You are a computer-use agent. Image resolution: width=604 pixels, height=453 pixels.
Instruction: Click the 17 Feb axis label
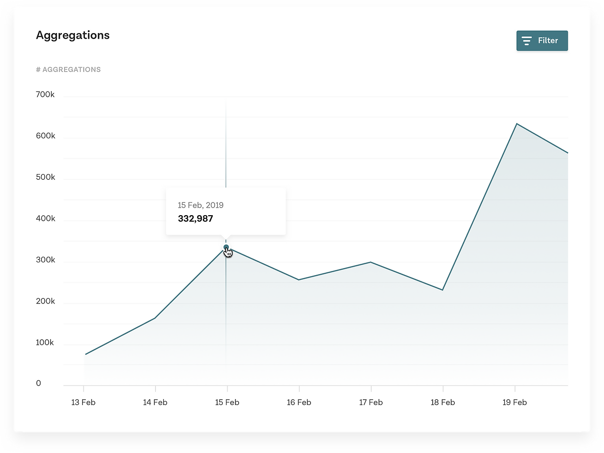371,403
